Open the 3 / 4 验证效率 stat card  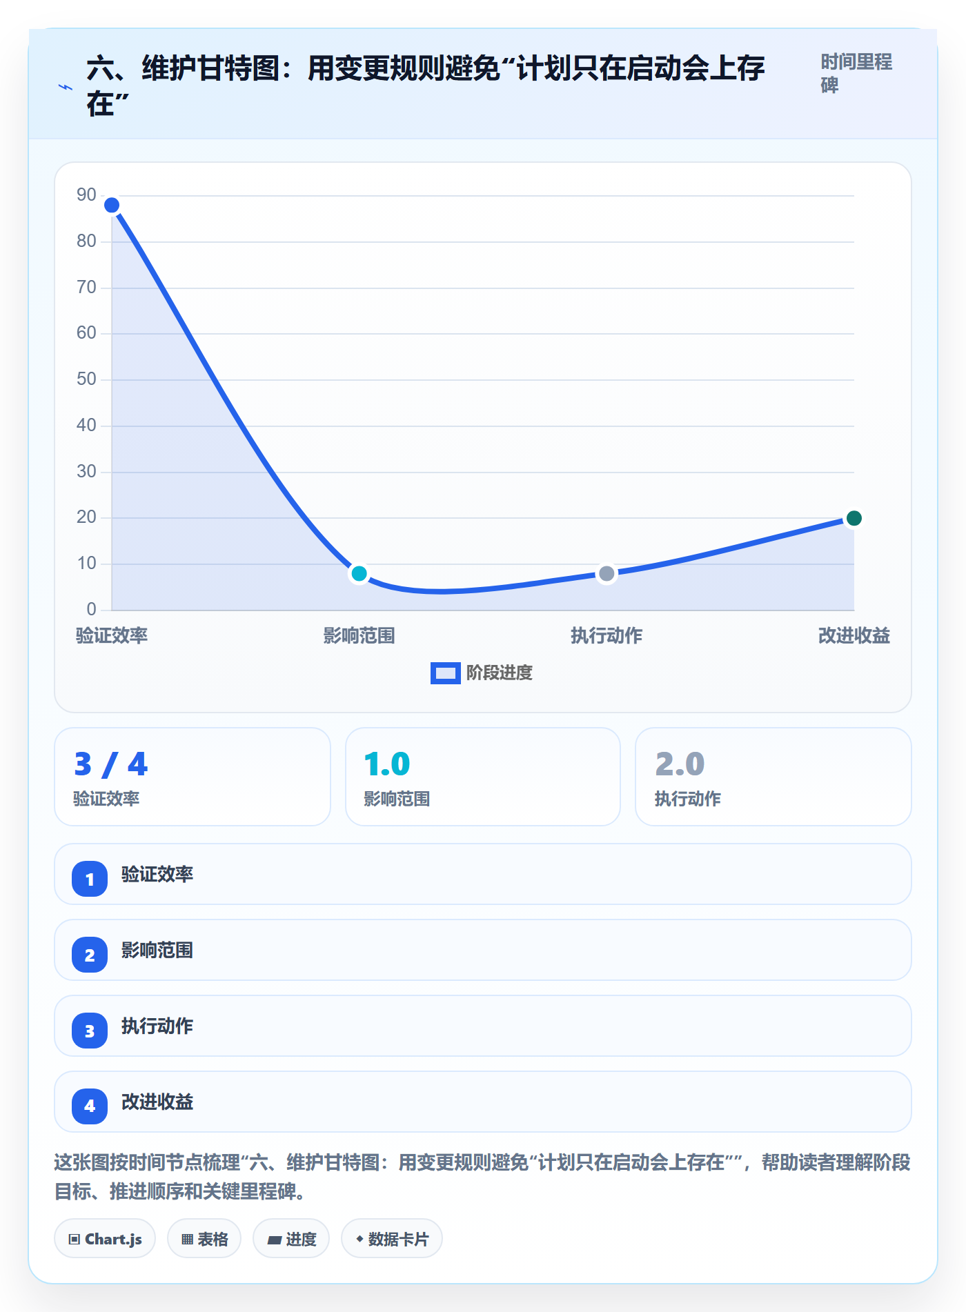tap(193, 777)
